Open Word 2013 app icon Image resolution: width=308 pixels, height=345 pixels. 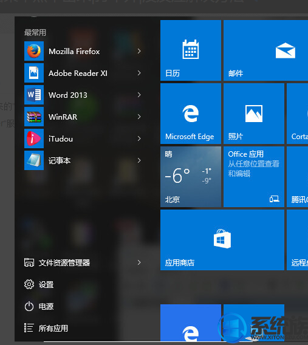coord(34,95)
